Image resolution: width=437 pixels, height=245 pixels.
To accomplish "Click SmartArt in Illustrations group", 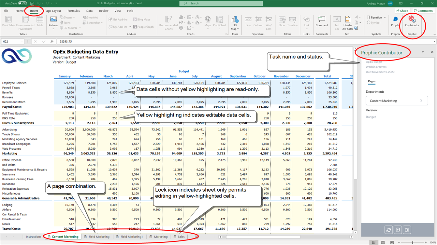I will (90, 18).
